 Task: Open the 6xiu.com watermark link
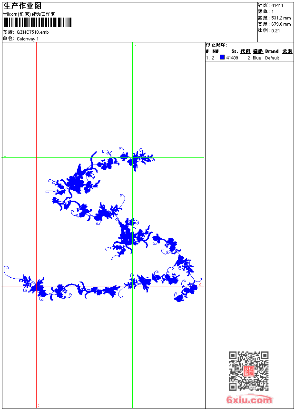tap(249, 399)
